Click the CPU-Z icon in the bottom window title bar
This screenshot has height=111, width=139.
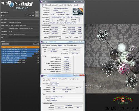[x=42, y=76]
